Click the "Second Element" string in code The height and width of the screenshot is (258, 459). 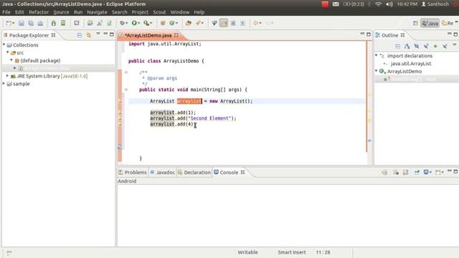tap(210, 118)
